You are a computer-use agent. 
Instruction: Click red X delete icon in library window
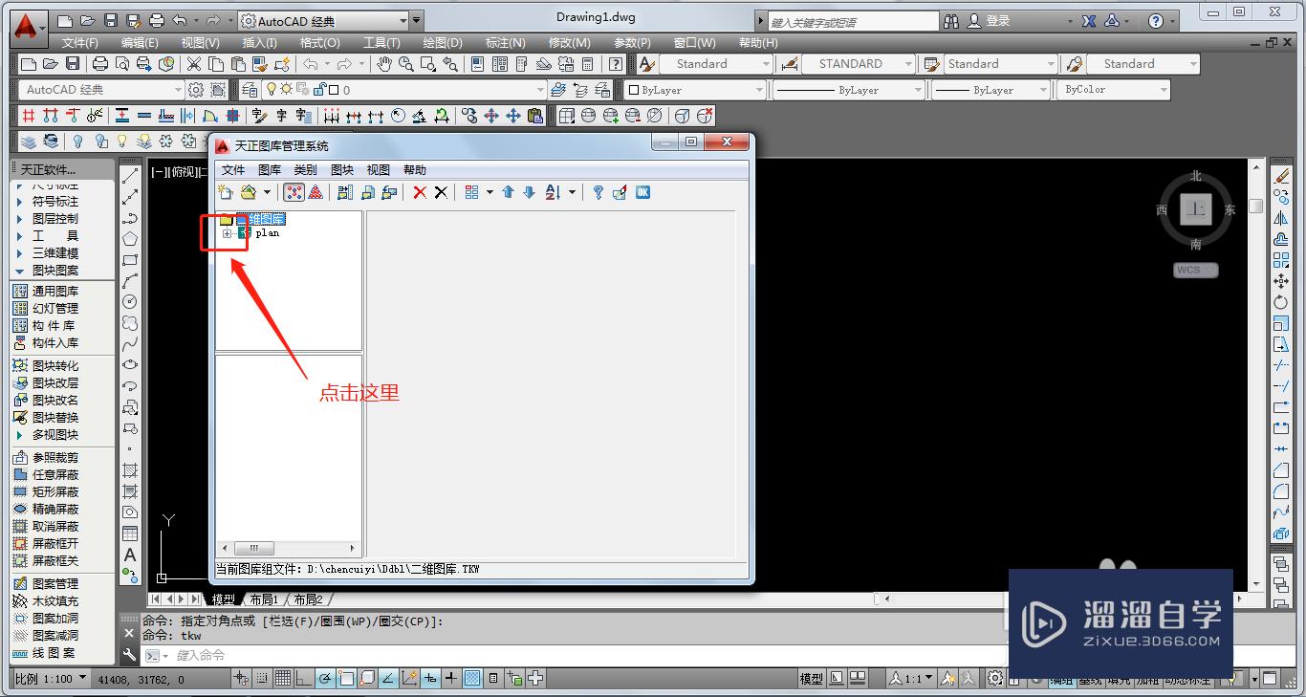(420, 192)
